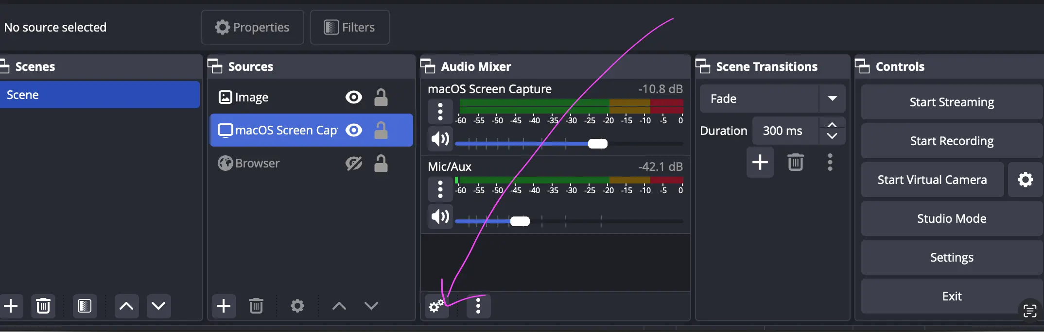Open macOS Screen Capture audio options menu
The image size is (1044, 332).
click(440, 112)
